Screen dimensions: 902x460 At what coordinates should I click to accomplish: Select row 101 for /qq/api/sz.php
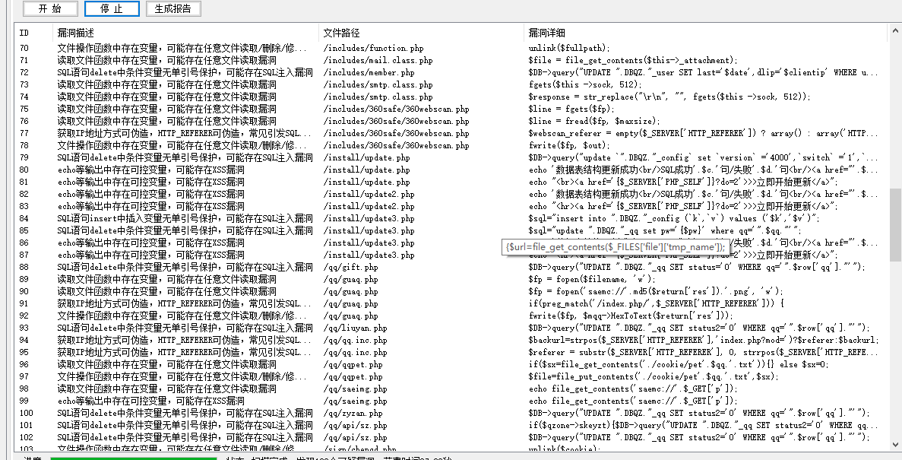(182, 426)
